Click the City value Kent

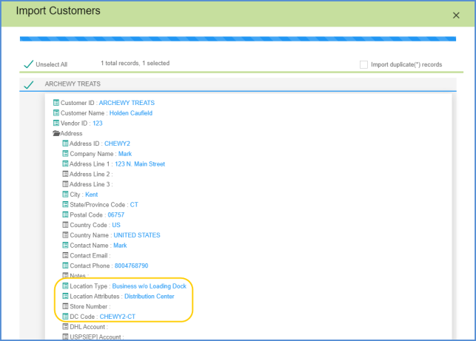(91, 195)
